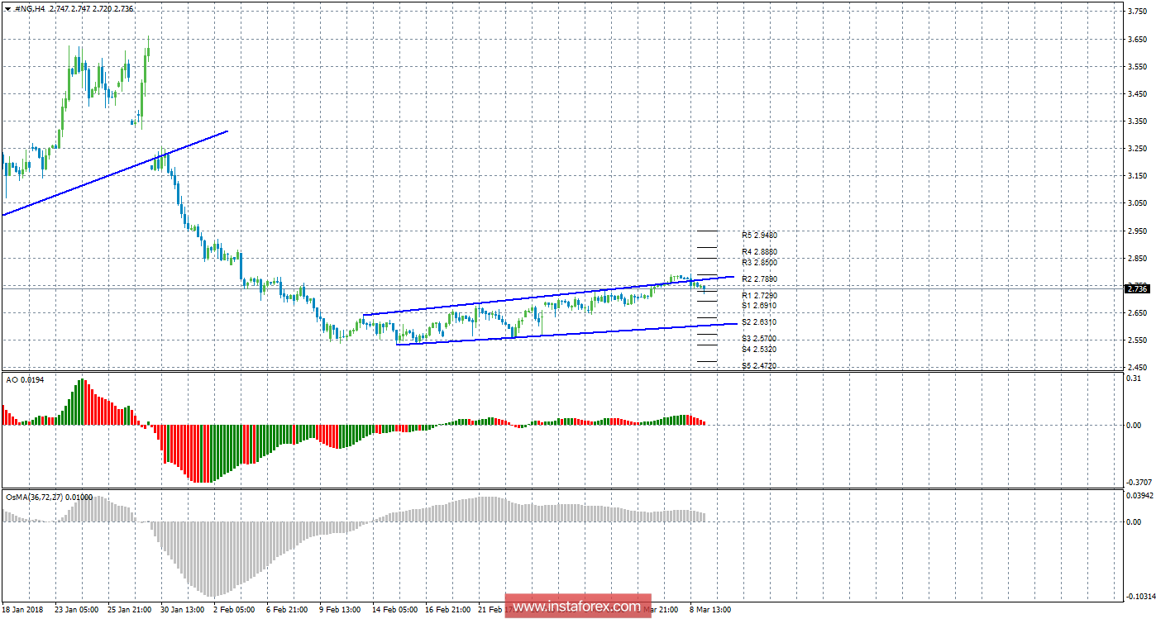Open the chart menu arrow beside #NG,H4
1156x619 pixels.
pos(7,8)
